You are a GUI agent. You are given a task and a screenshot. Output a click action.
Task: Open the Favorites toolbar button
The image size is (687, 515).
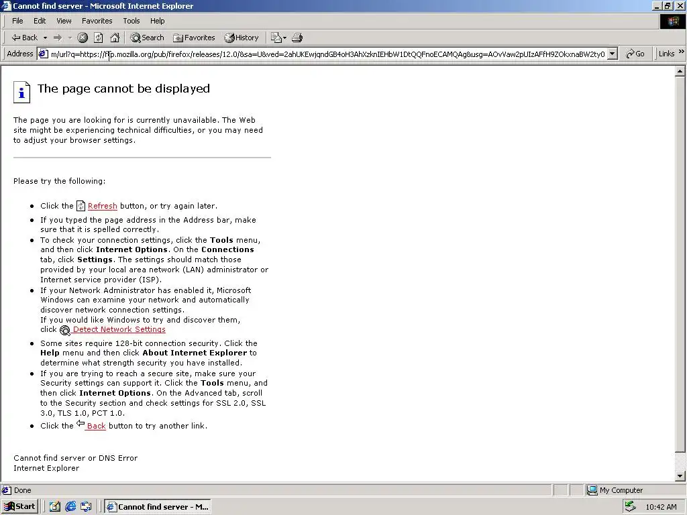point(194,38)
